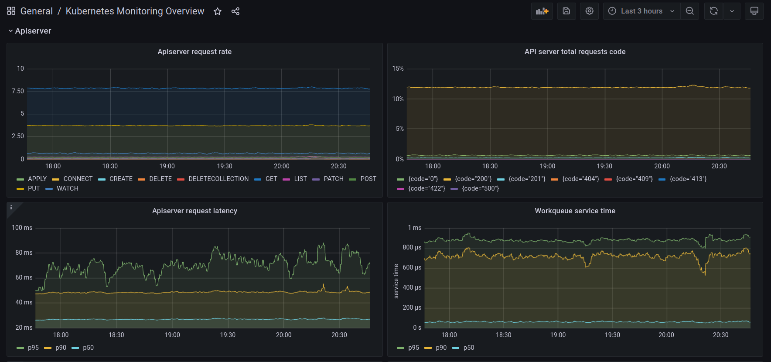Toggle the WATCH series in legend

67,188
